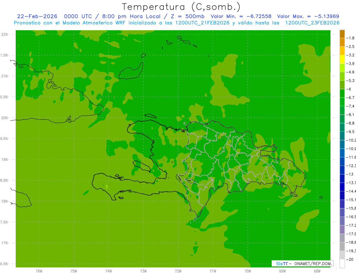The height and width of the screenshot is (275, 356).
Task: Click the '-5.3' colorbar value
Action: click(350, 80)
